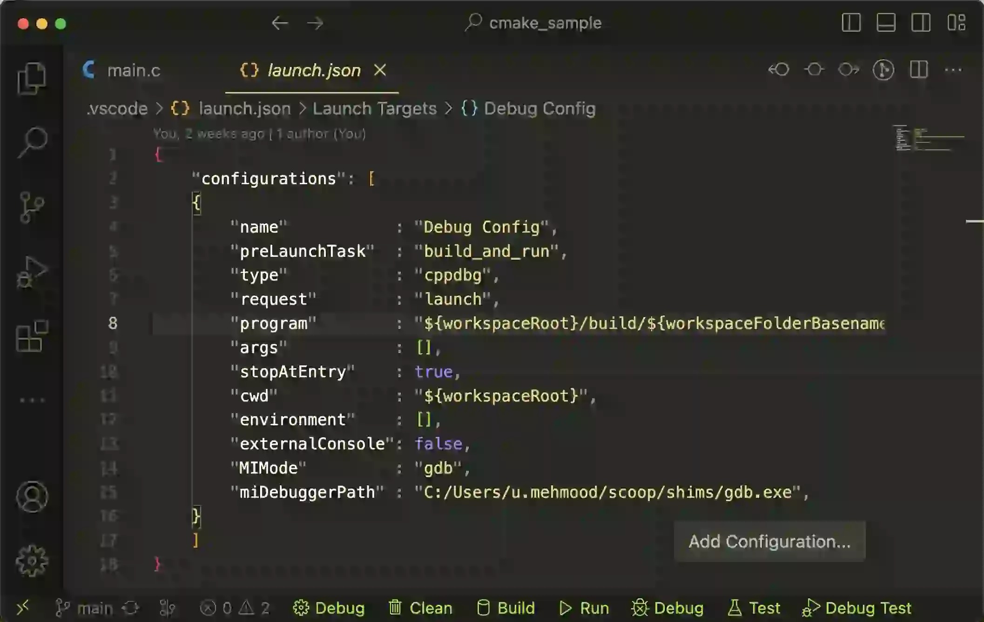Switch to the main.c tab

pyautogui.click(x=134, y=70)
